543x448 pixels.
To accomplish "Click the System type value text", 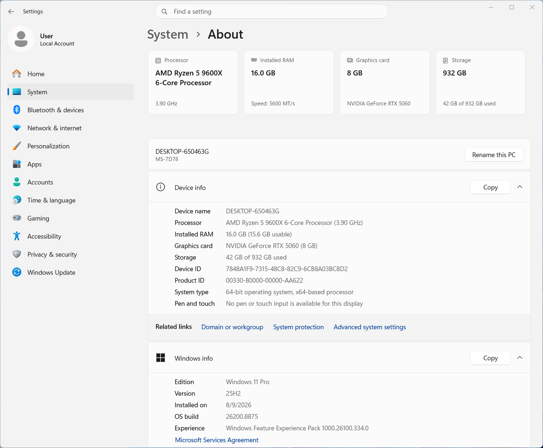I will (x=289, y=292).
